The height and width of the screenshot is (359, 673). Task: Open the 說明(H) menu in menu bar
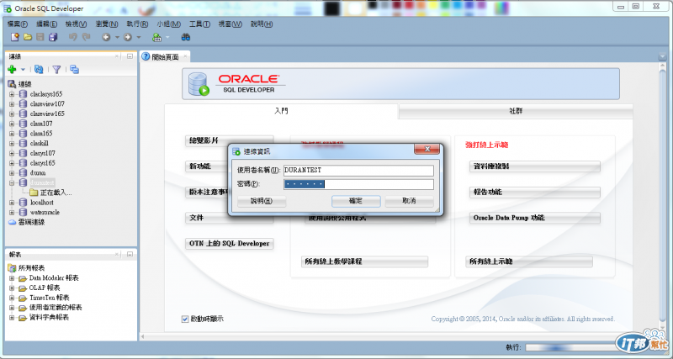pos(262,24)
